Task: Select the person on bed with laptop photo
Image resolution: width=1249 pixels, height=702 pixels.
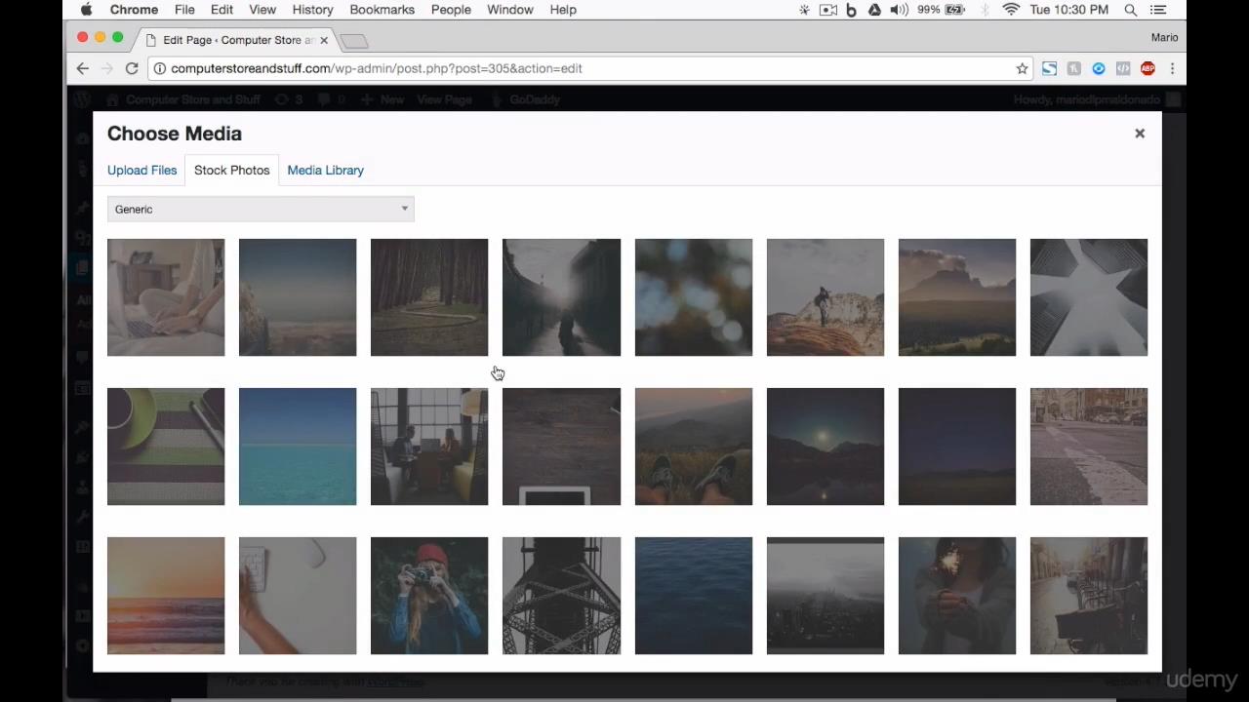Action: tap(166, 297)
